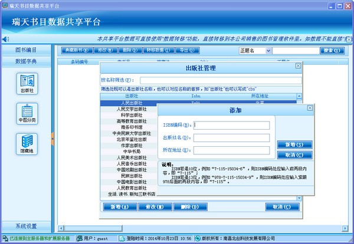Viewport: 354px width, 244px height.
Task: Click the 导出(O) export button
Action: coord(187,50)
